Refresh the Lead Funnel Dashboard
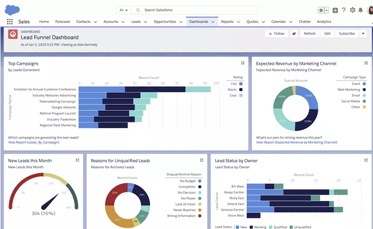Viewport: 373px width, 229px height. 310,33
